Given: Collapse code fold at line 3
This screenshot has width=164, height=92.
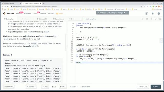Looking at the screenshot, I should [x=74, y=28].
